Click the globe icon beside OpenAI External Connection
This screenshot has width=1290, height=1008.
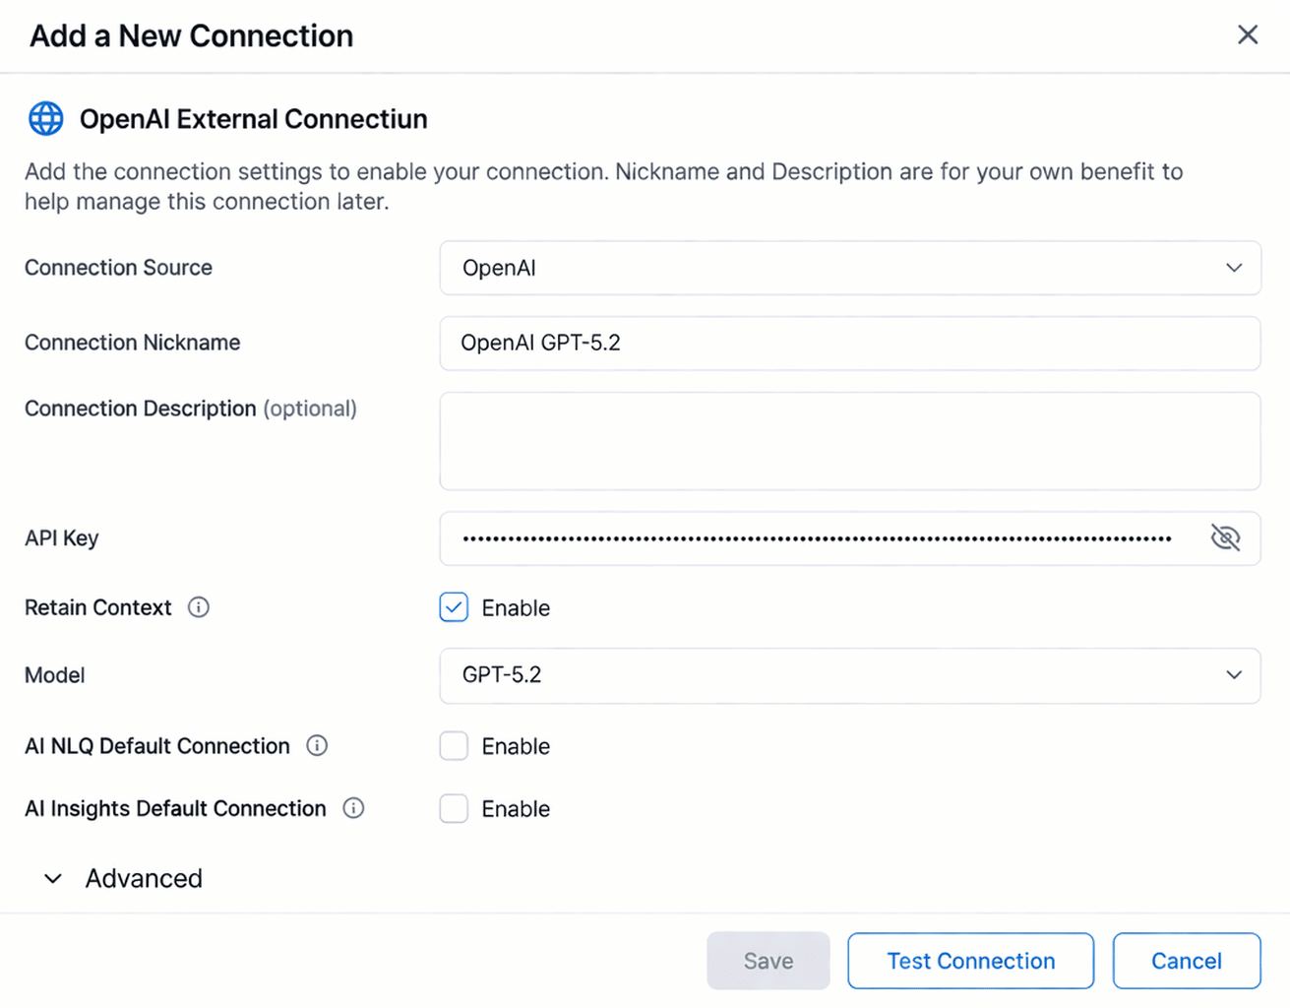point(45,118)
